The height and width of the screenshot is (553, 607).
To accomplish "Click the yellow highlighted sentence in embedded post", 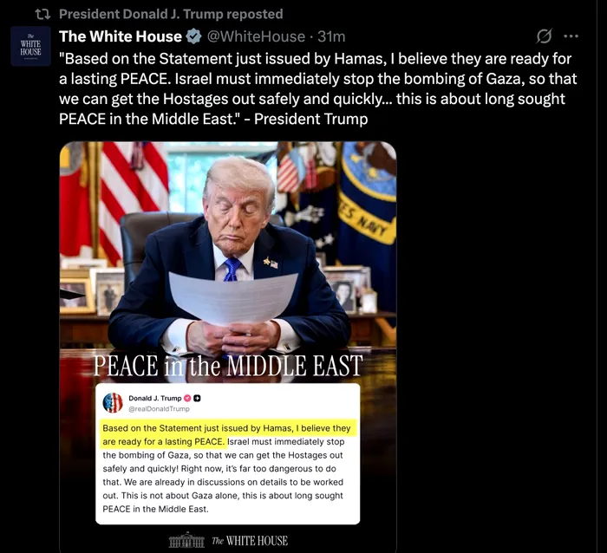I will coord(228,434).
